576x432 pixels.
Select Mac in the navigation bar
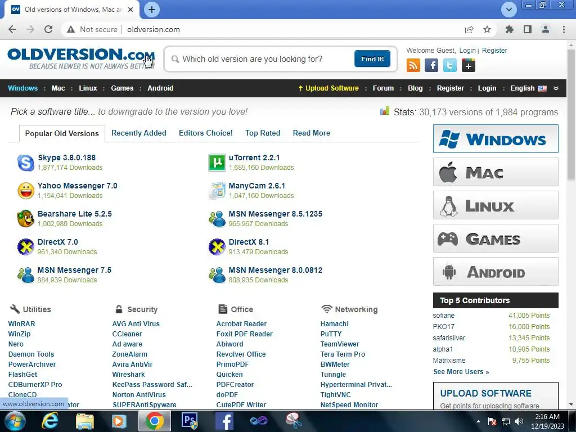[x=58, y=88]
